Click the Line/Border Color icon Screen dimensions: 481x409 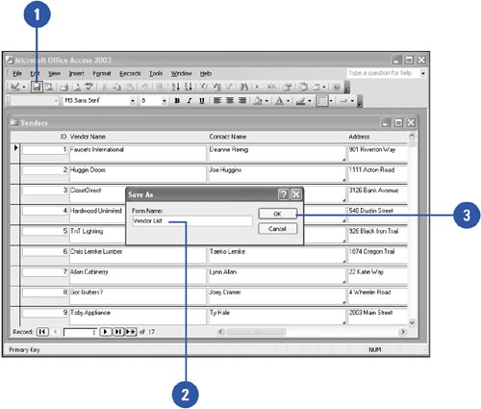(300, 101)
